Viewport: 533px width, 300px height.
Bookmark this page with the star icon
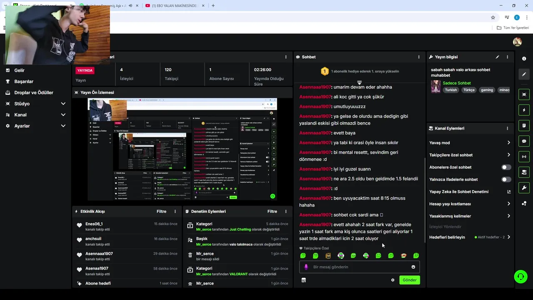(493, 17)
